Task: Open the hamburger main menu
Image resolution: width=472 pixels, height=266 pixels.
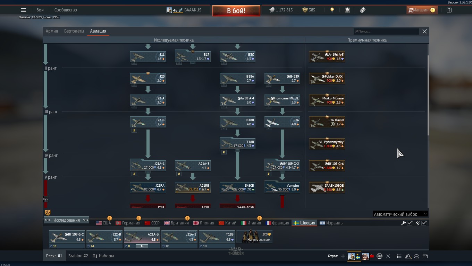Action: tap(24, 10)
